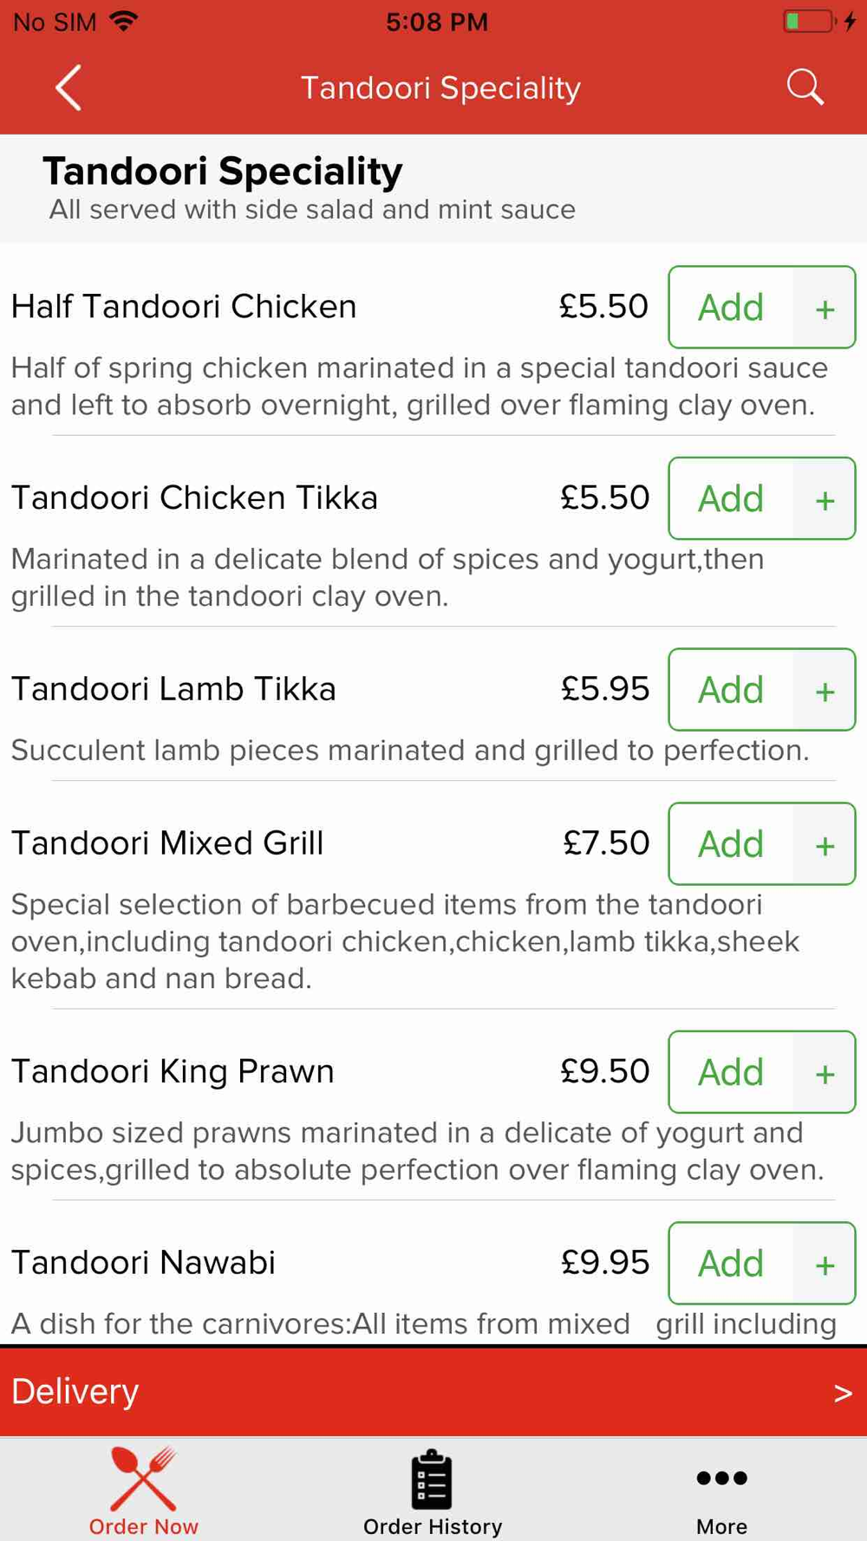Add Tandoori Mixed Grill to order
867x1541 pixels.
point(731,844)
